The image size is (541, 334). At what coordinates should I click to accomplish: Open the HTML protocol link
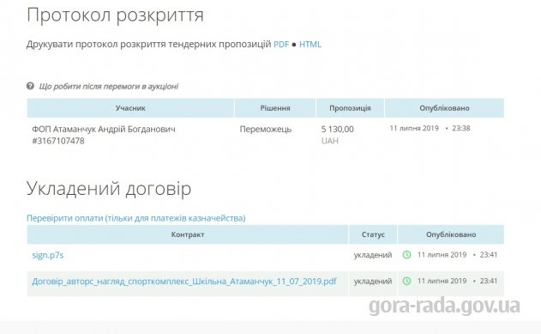tap(310, 44)
